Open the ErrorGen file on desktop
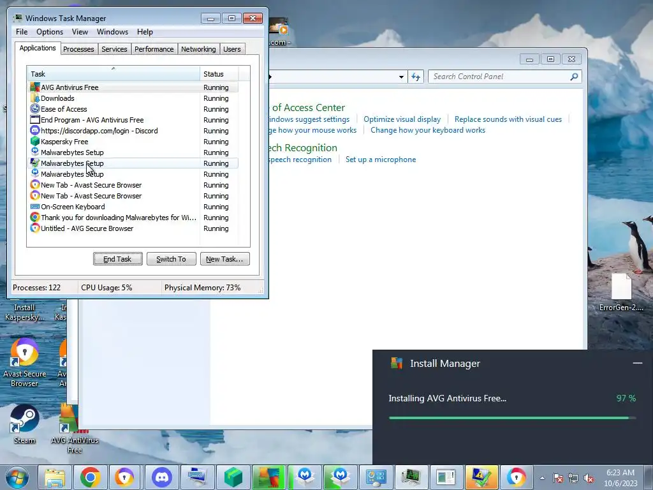 tap(621, 292)
